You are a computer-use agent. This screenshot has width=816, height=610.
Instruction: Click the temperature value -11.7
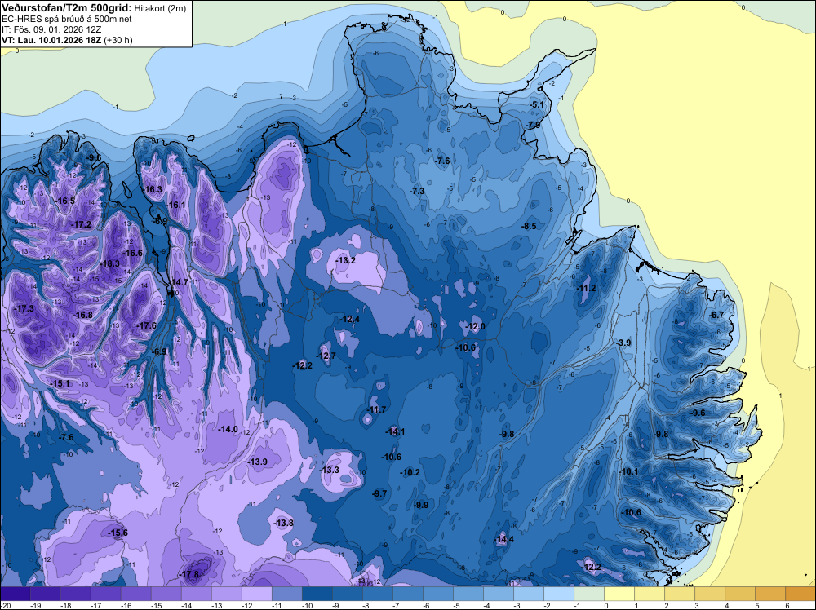[x=375, y=409]
